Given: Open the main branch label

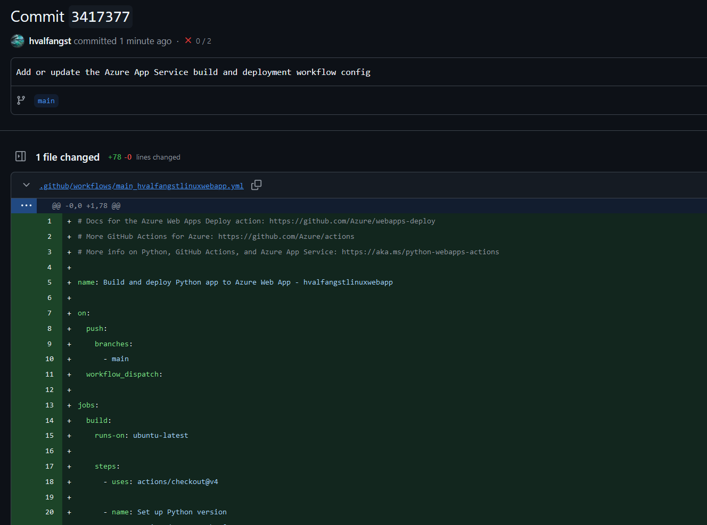Looking at the screenshot, I should 46,101.
